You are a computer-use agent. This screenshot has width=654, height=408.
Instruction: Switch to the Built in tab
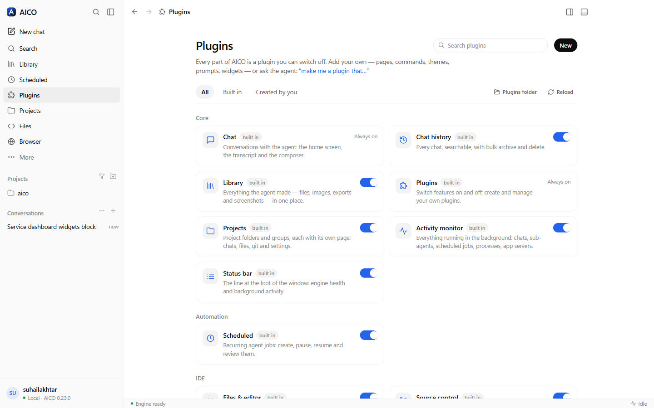coord(232,92)
